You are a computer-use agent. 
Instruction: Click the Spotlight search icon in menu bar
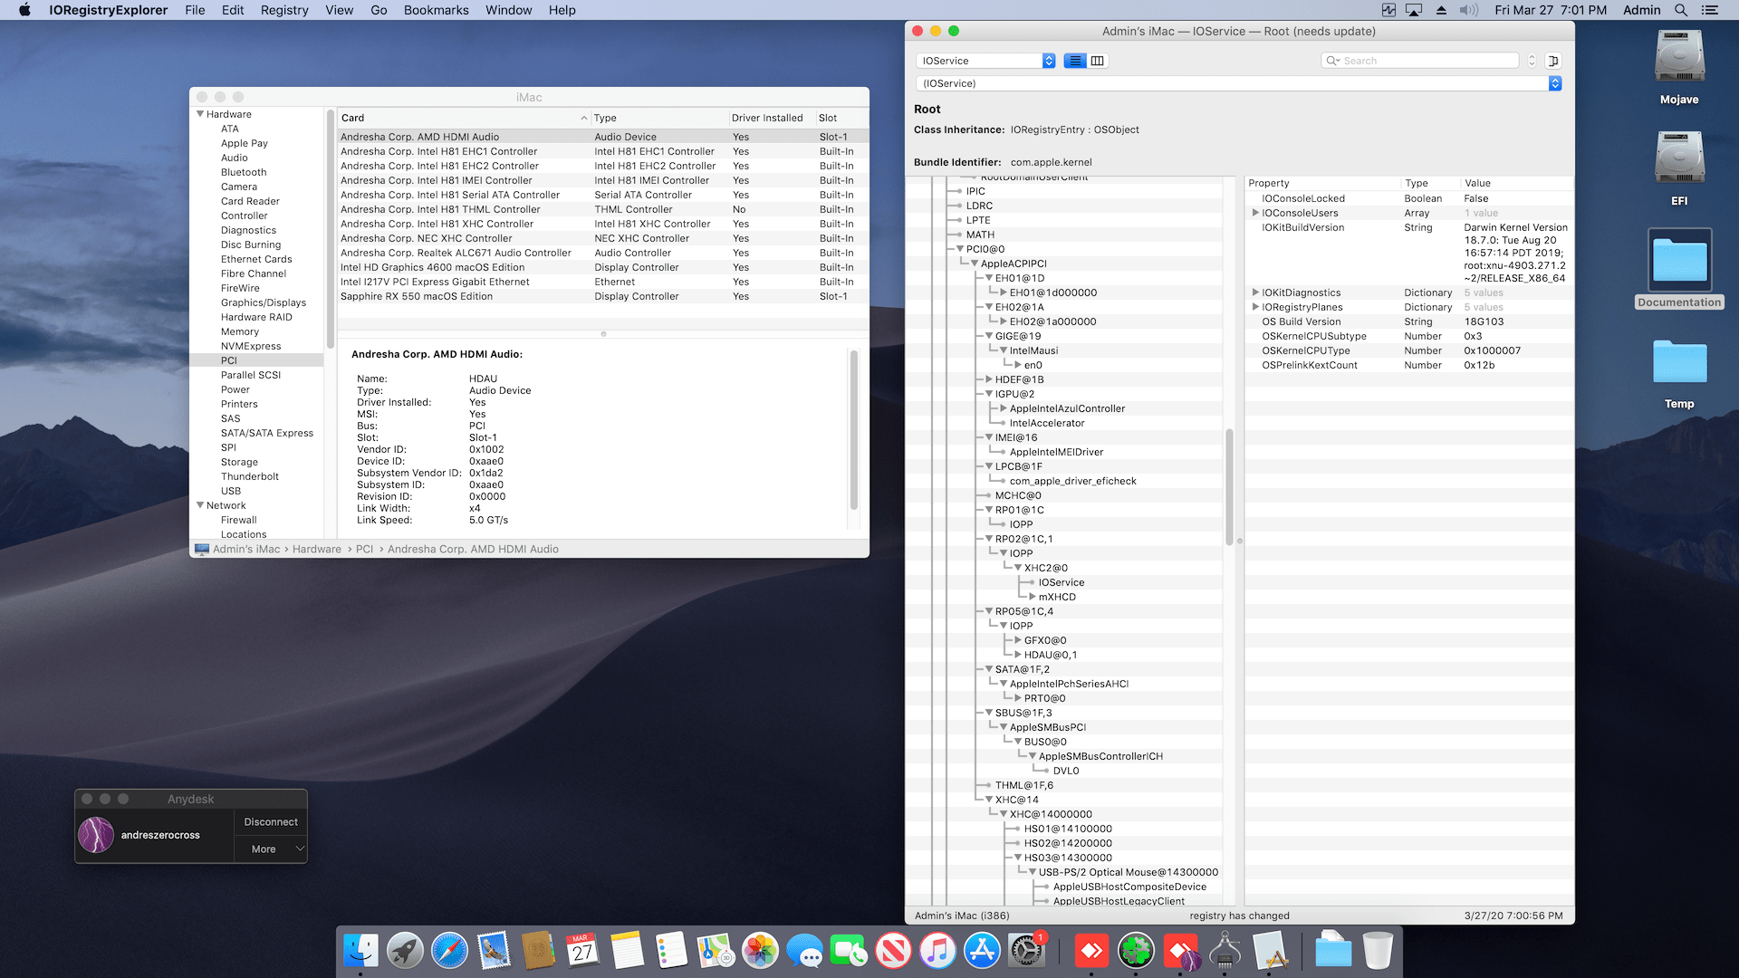pyautogui.click(x=1681, y=10)
